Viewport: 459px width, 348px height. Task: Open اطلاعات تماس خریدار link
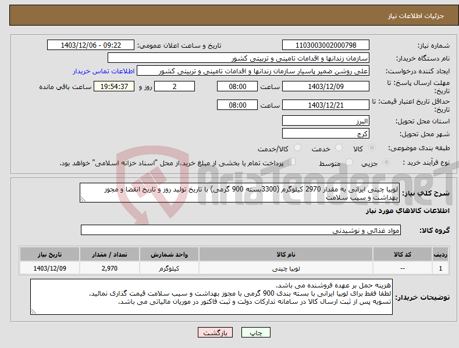104,71
